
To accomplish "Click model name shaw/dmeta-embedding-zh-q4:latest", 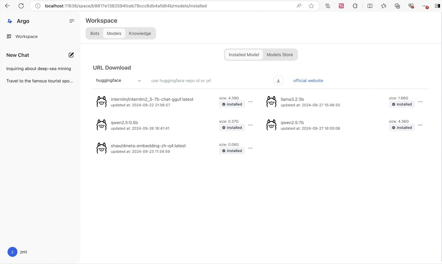I will click(148, 146).
